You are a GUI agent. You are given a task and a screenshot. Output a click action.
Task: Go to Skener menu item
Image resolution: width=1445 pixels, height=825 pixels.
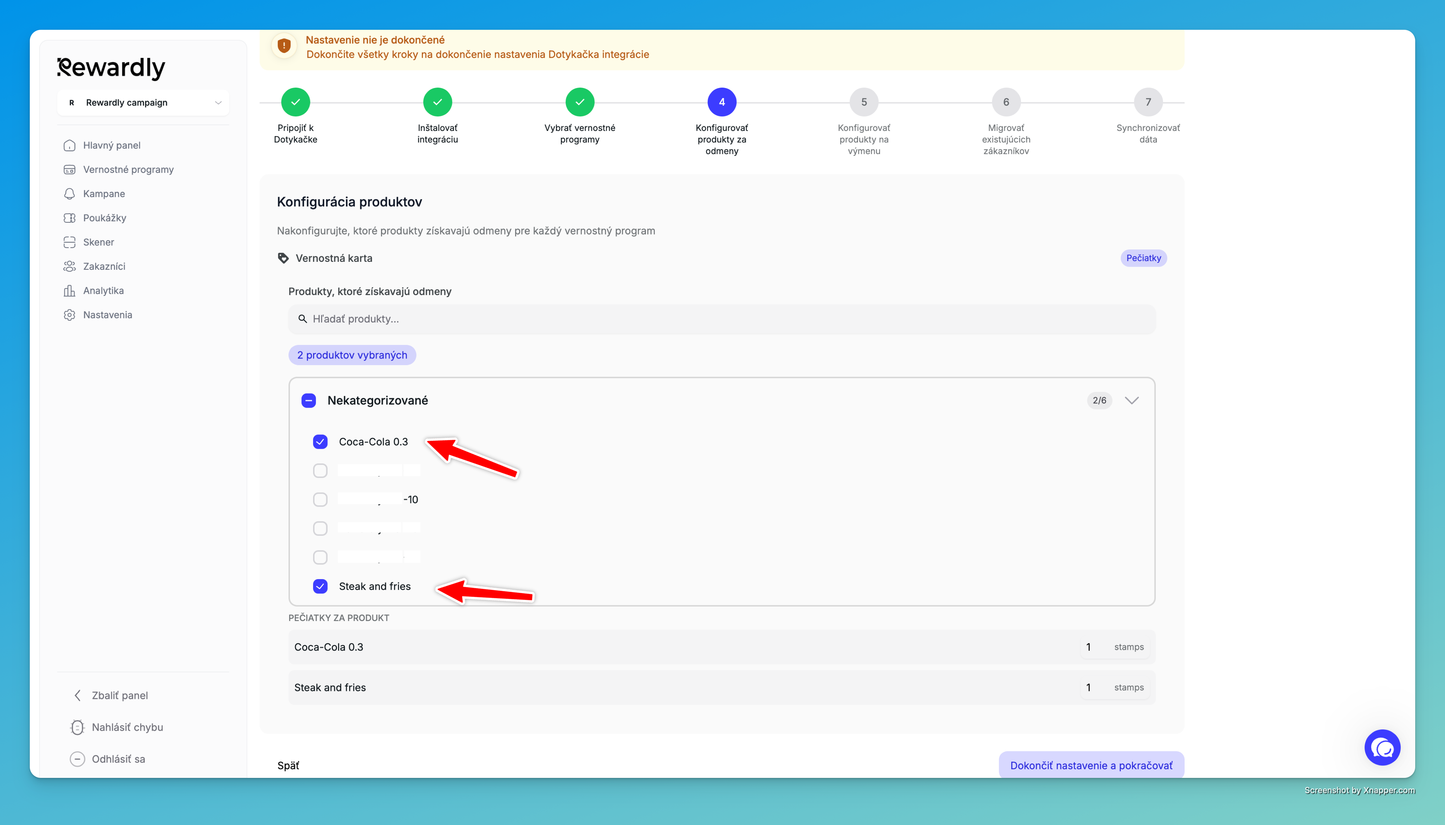[99, 242]
